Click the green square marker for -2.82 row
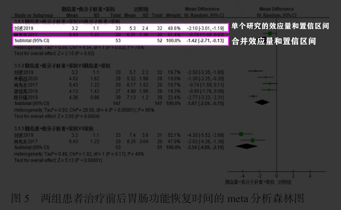This screenshot has width=341, height=210. (252, 140)
